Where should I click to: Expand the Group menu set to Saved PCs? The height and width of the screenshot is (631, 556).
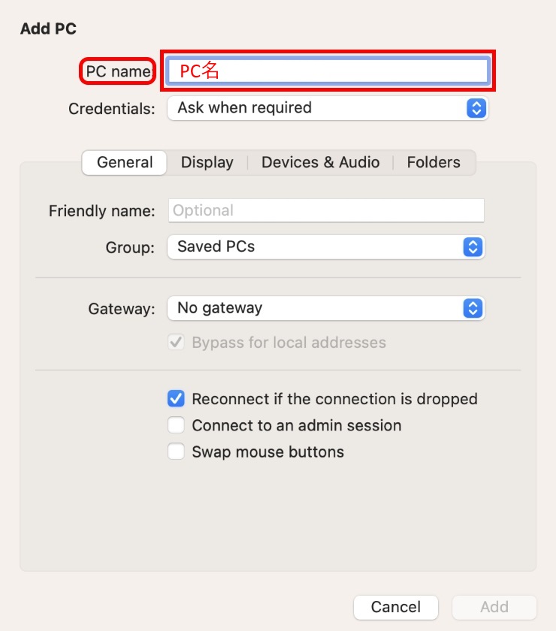click(x=316, y=246)
